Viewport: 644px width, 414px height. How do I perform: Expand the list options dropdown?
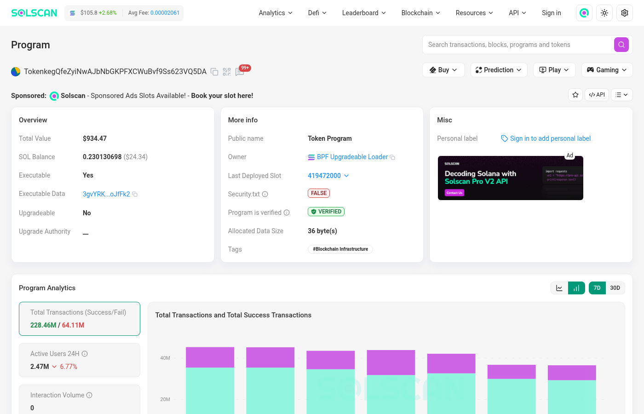622,95
